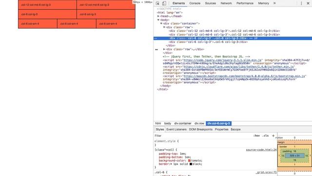Show more DevTools tabs chevron

tap(274, 3)
